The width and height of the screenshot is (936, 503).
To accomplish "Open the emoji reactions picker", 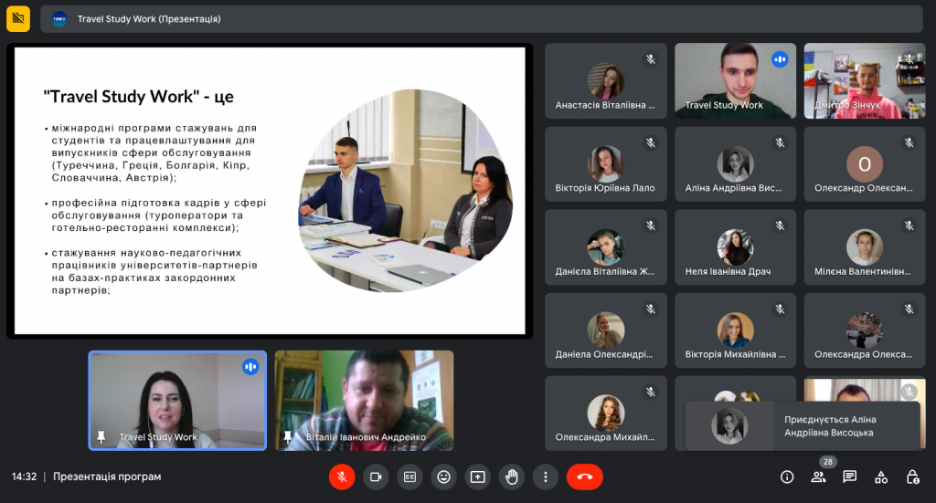I will tap(443, 477).
